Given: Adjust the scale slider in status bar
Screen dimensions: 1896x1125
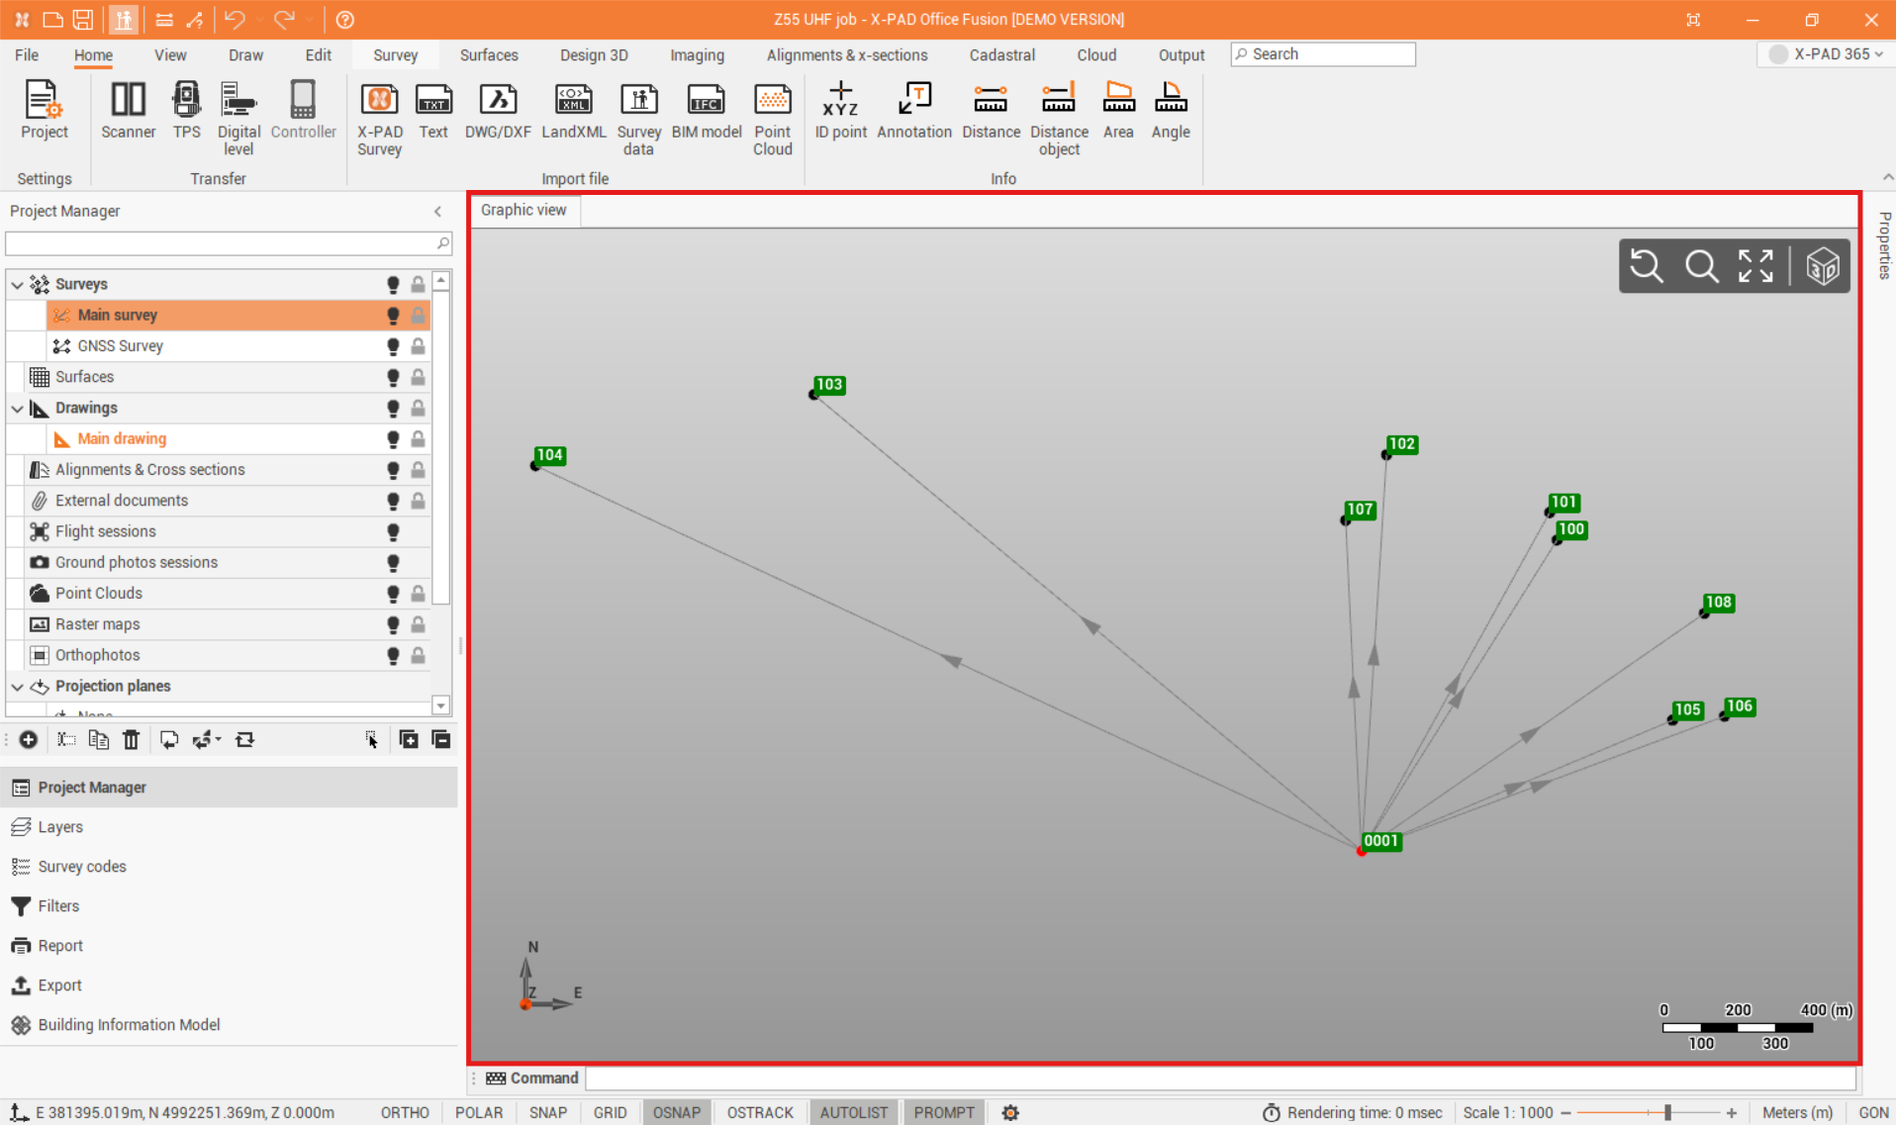Looking at the screenshot, I should (1667, 1112).
